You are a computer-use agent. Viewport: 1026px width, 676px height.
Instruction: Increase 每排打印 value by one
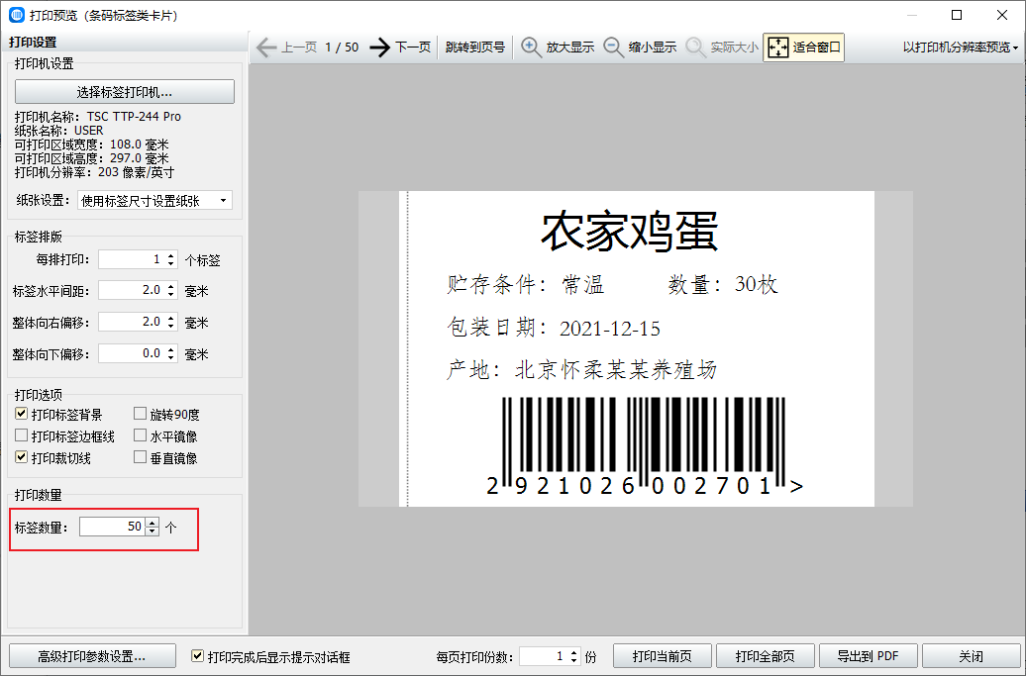(170, 255)
